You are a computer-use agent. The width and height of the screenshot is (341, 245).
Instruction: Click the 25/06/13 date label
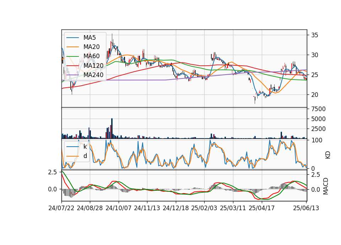[x=306, y=208]
